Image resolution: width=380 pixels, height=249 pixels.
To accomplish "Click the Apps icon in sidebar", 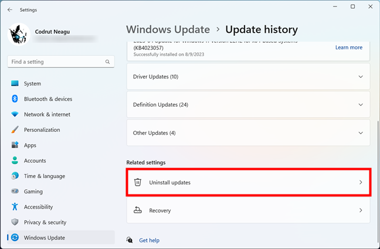I will (15, 145).
